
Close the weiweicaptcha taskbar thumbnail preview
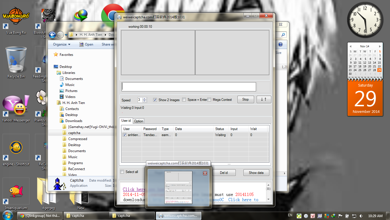(205, 173)
